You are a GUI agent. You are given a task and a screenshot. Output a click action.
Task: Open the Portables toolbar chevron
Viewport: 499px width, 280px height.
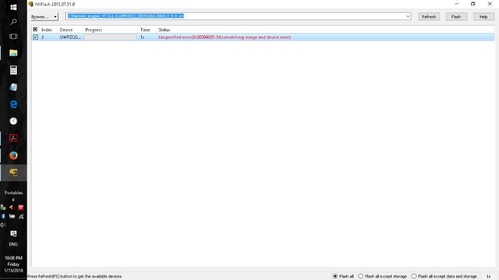coord(13,200)
